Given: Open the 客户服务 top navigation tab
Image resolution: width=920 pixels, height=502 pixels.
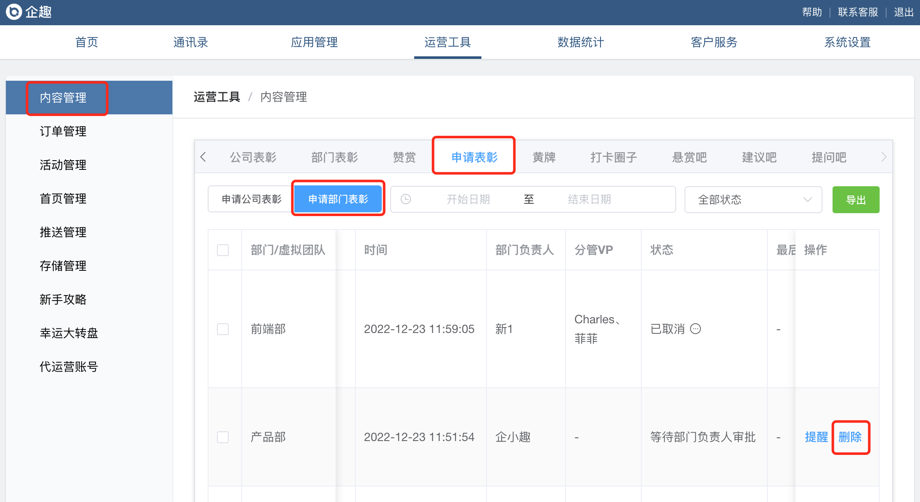Looking at the screenshot, I should [714, 42].
